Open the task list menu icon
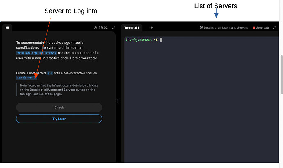The image size is (283, 168). tap(7, 28)
